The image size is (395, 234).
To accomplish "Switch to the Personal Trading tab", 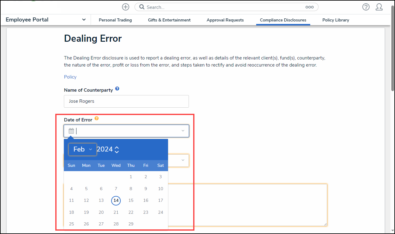I will click(115, 20).
